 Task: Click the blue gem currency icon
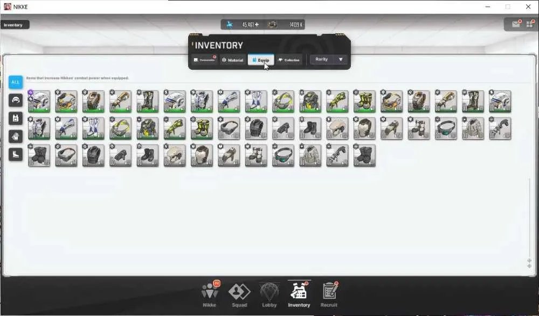pos(229,24)
